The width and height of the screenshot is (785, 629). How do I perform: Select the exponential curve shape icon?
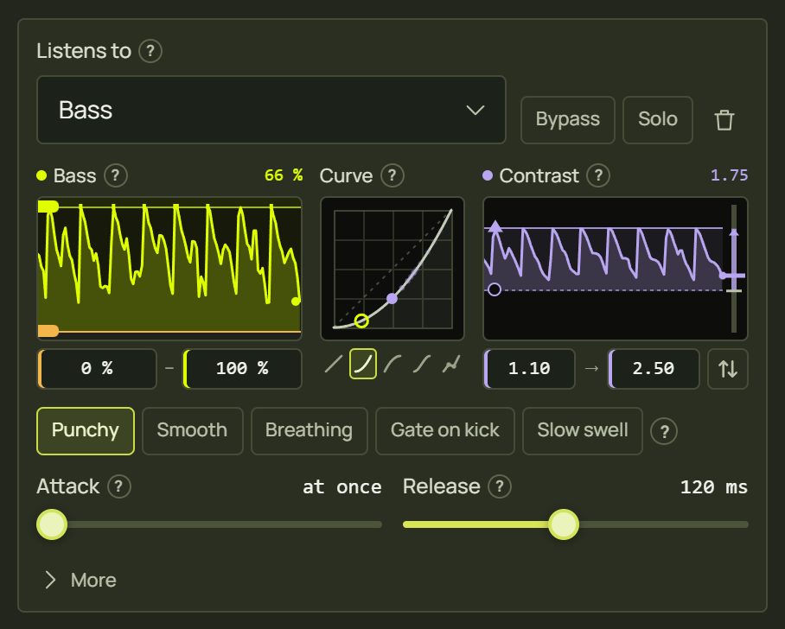tap(363, 364)
